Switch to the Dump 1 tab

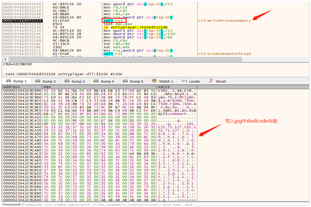[x=17, y=81]
